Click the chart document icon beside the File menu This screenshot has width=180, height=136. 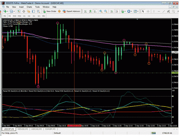[3, 7]
